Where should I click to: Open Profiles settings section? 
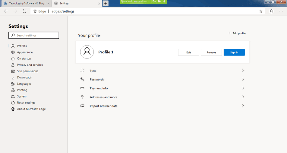click(x=22, y=46)
